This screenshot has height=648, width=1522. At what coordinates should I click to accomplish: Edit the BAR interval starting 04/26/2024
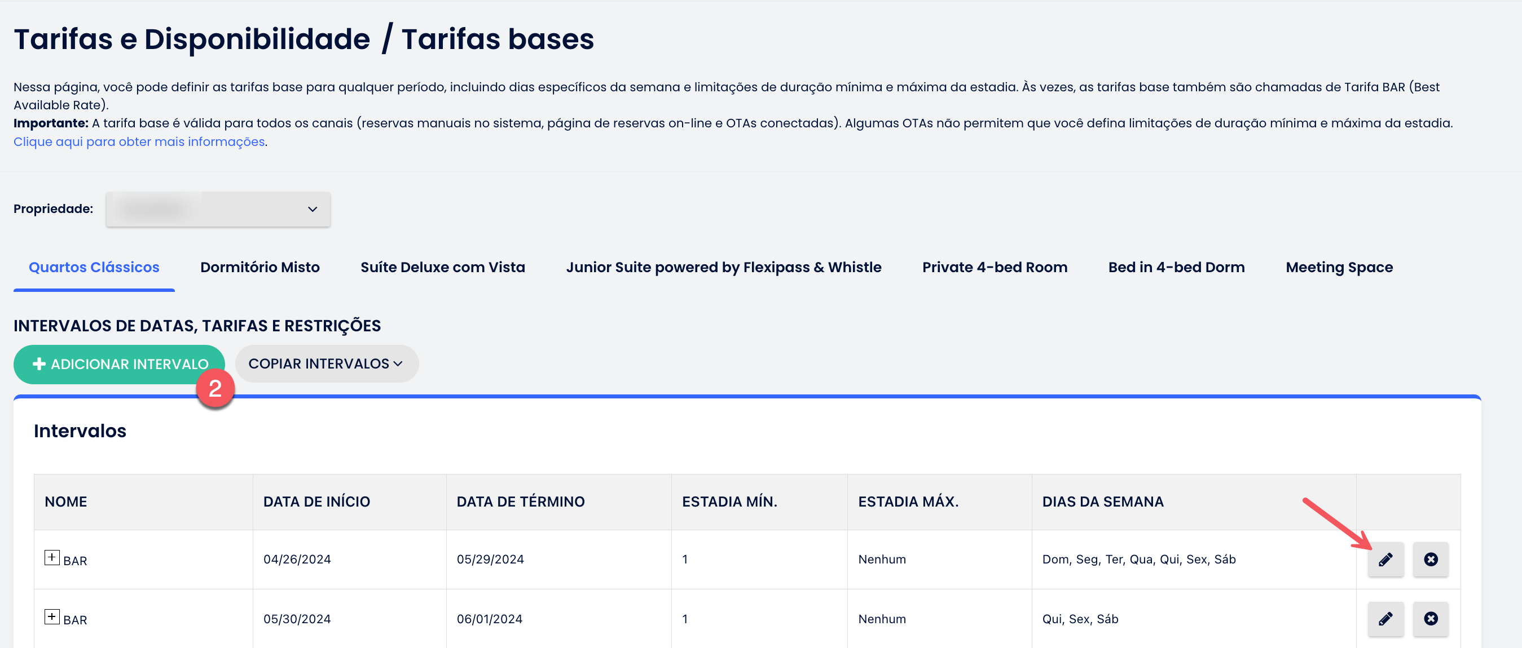click(x=1385, y=559)
